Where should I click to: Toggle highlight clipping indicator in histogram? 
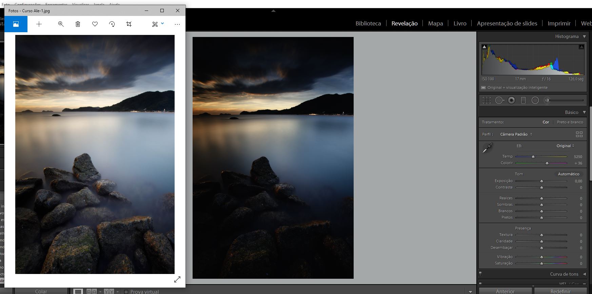pyautogui.click(x=581, y=47)
